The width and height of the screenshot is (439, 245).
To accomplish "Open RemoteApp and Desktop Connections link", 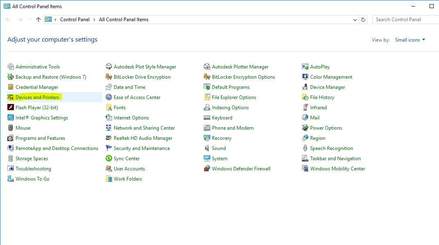I will 57,148.
